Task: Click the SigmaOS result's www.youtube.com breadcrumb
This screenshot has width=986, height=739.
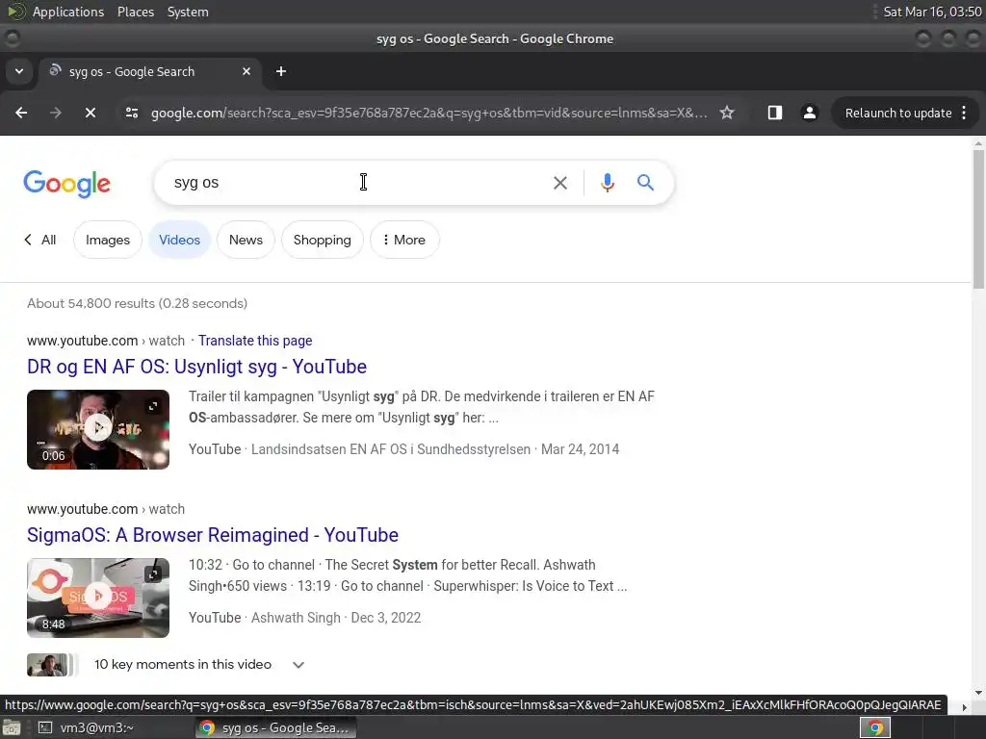Action: (x=83, y=509)
